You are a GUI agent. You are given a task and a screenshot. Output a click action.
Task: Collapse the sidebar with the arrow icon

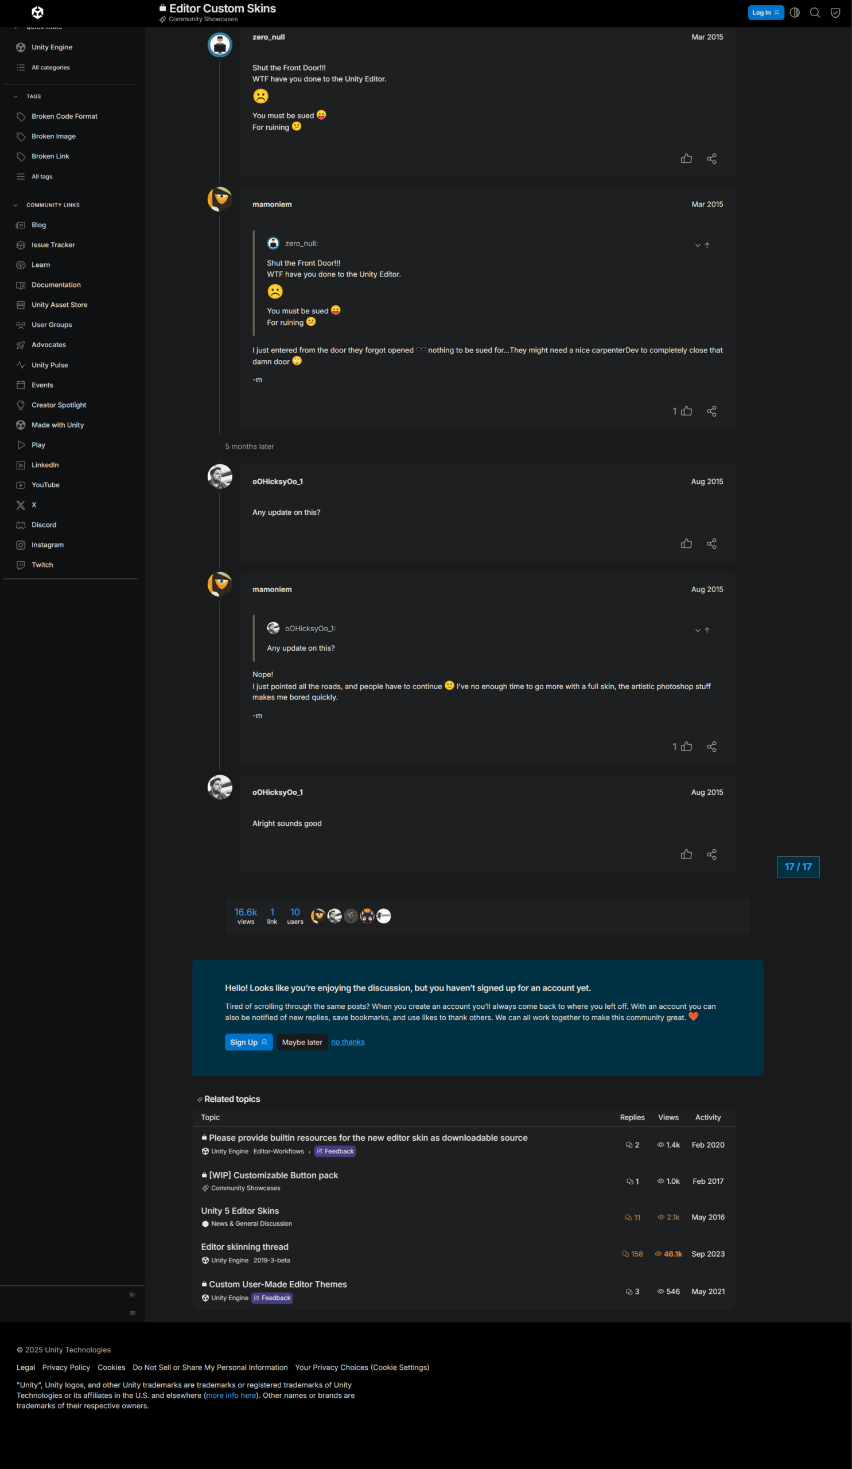[133, 1295]
